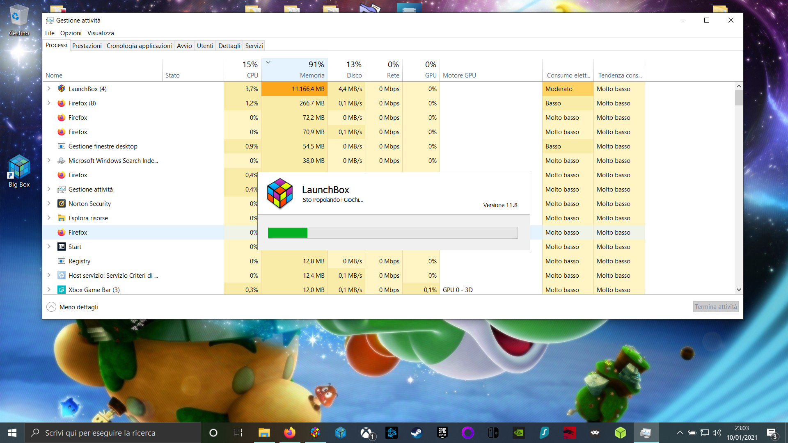Select the Big Box desktop shortcut

(19, 171)
